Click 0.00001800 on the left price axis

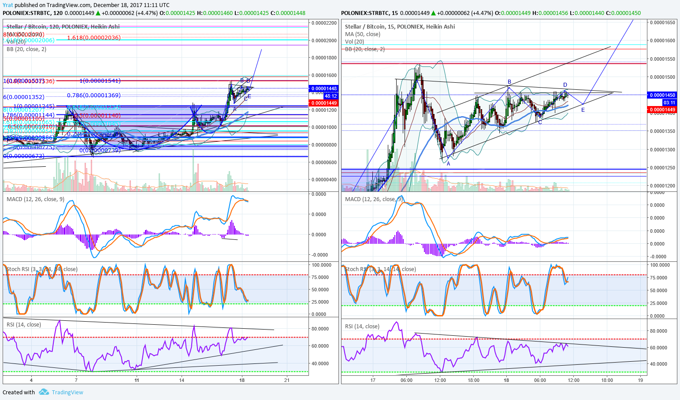[324, 58]
